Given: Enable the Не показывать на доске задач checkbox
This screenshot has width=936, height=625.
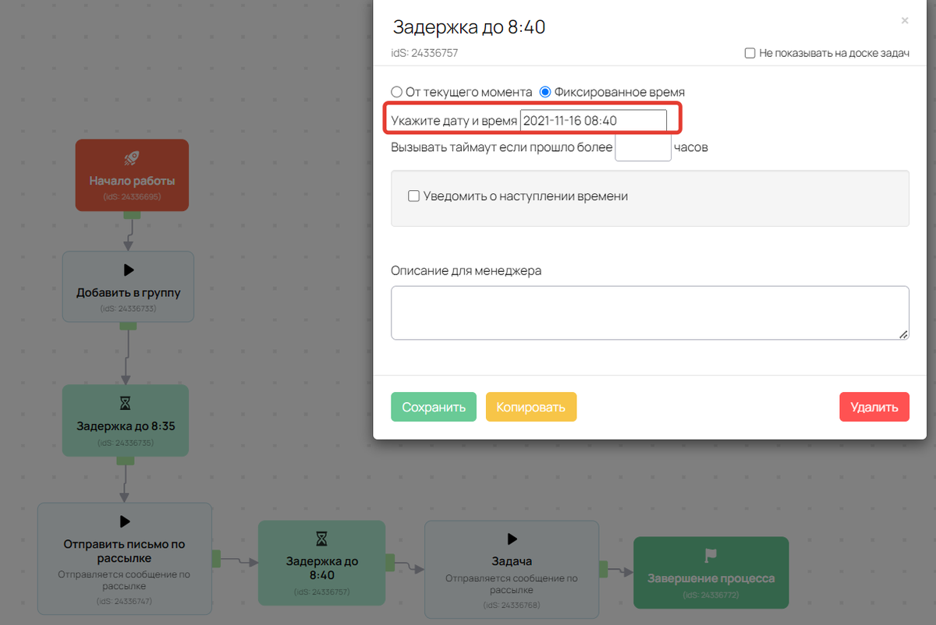Looking at the screenshot, I should pyautogui.click(x=750, y=52).
